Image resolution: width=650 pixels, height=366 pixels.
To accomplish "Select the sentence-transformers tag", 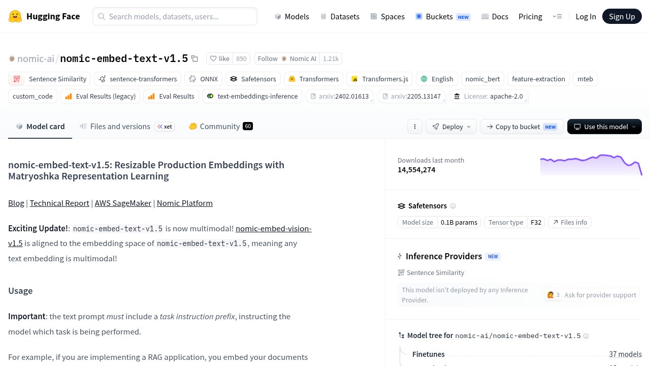I will point(138,79).
